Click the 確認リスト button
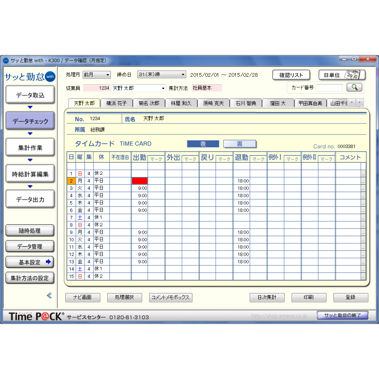 pos(291,75)
